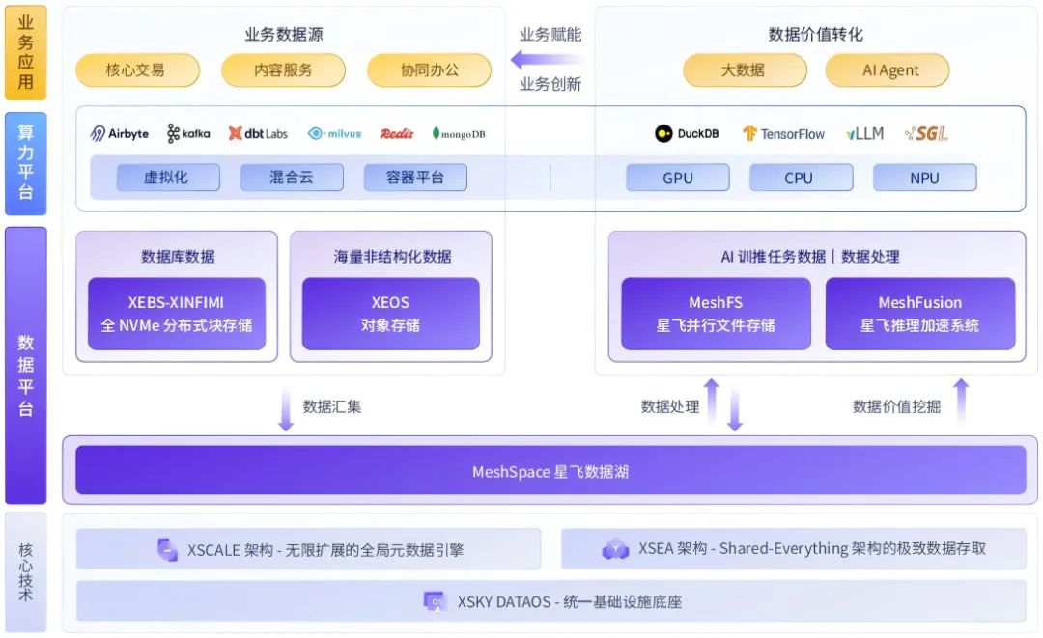Viewport: 1043px width, 638px height.
Task: Choose the NPU block
Action: point(924,178)
